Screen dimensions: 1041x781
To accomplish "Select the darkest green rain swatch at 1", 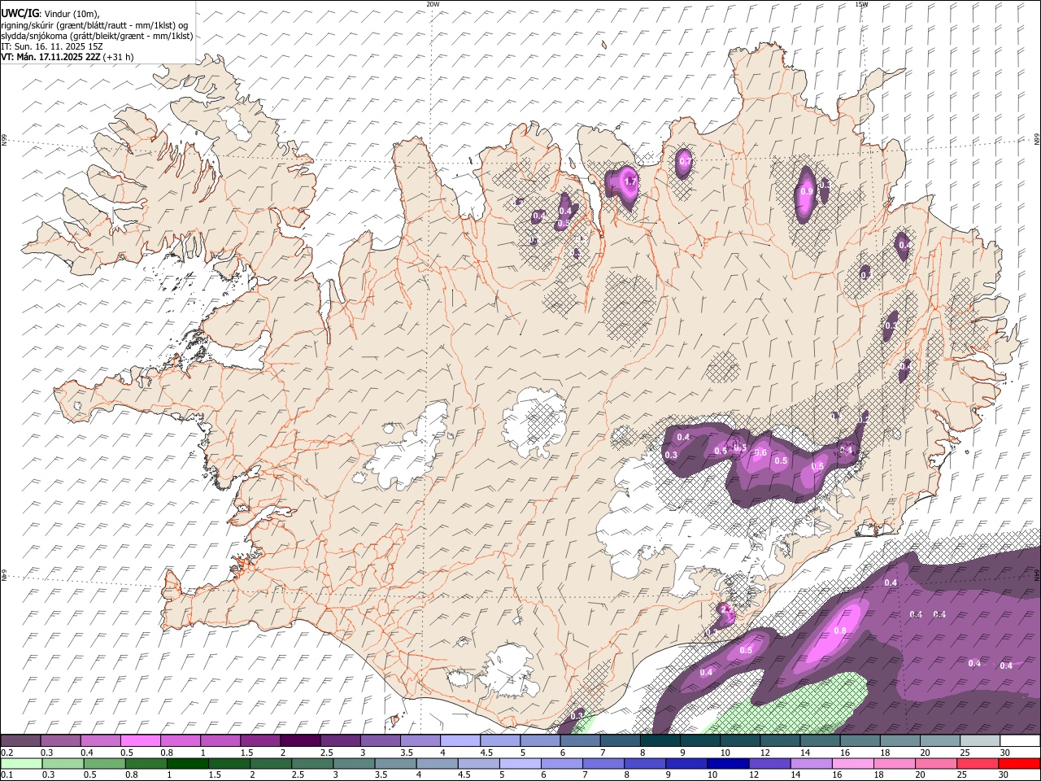I will (x=187, y=763).
